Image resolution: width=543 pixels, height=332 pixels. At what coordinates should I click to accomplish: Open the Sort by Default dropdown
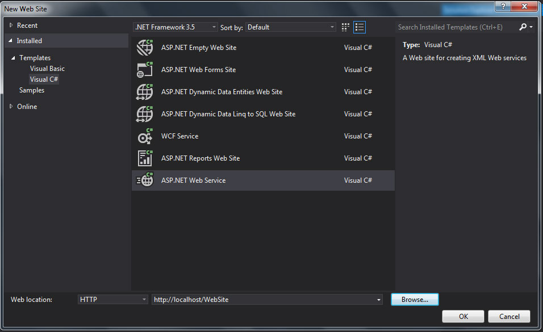(x=291, y=27)
